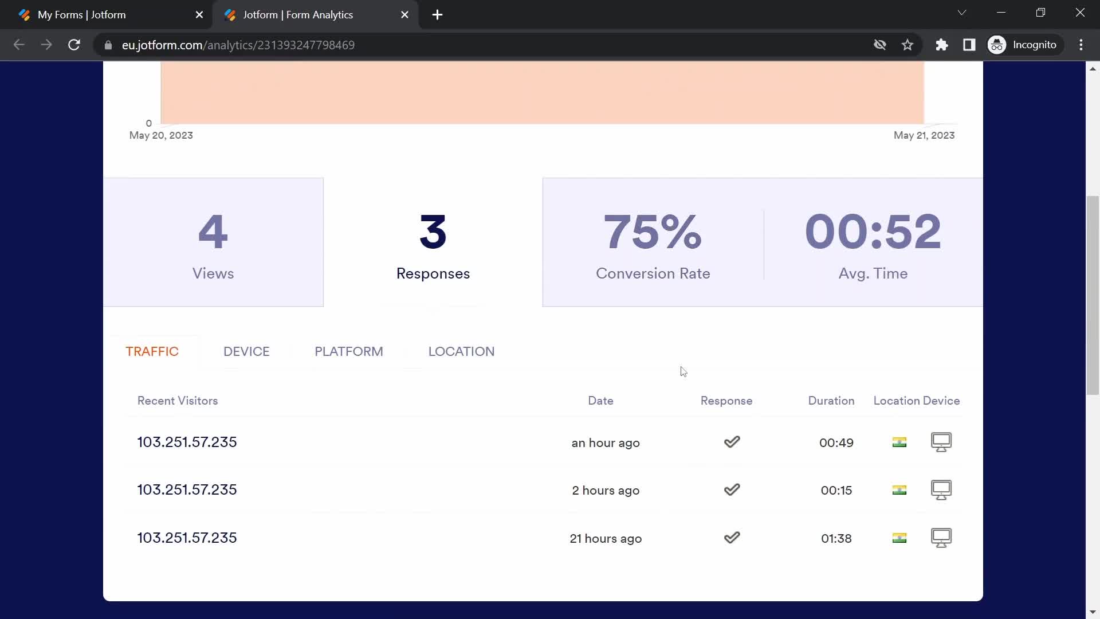1100x619 pixels.
Task: Expand the tab search dropdown
Action: point(962,13)
